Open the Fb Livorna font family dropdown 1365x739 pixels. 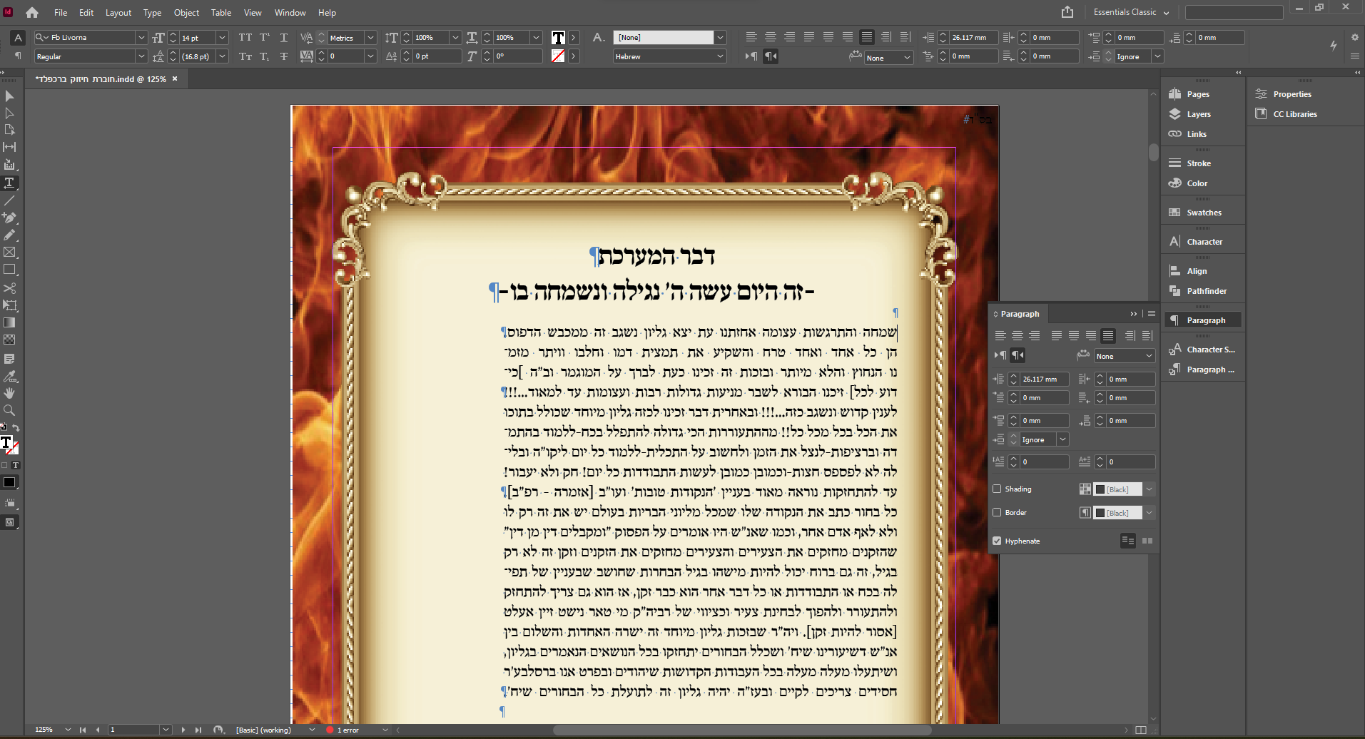pos(141,38)
